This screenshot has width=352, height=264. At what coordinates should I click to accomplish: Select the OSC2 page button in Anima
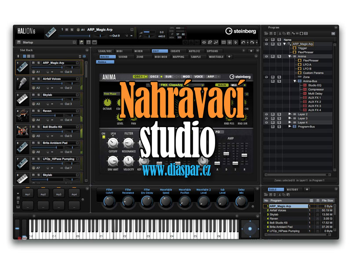(x=154, y=77)
